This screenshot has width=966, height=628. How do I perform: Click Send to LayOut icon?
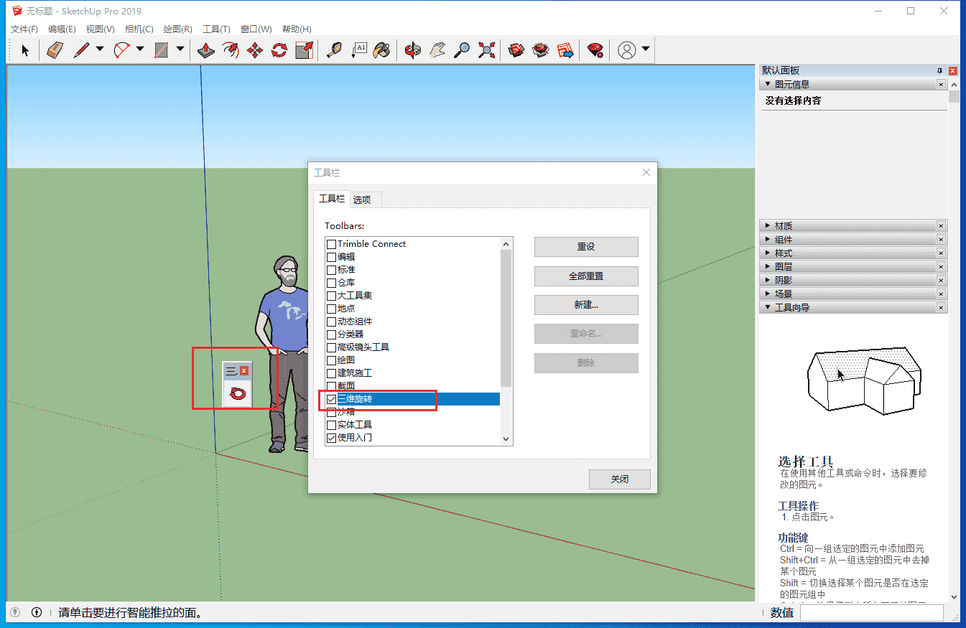[x=565, y=50]
